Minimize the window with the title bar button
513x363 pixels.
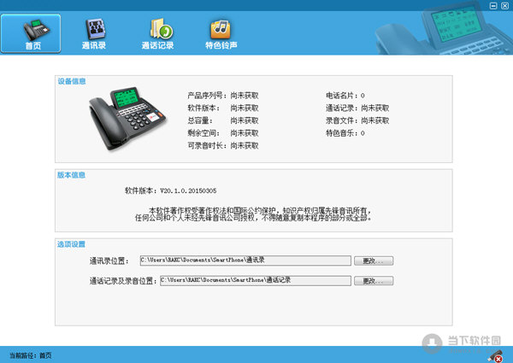point(493,6)
